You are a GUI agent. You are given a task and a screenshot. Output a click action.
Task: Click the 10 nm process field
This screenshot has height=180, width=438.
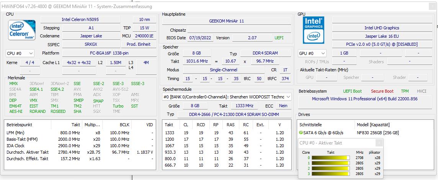click(x=144, y=19)
